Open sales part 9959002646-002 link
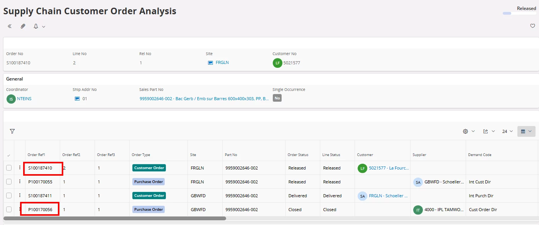The width and height of the screenshot is (539, 225). point(204,99)
